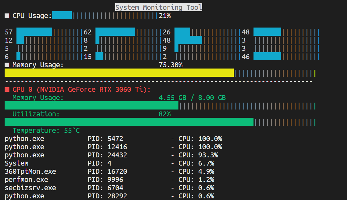347x200 pixels.
Task: Click the yellow system memory usage bar
Action: [119, 73]
